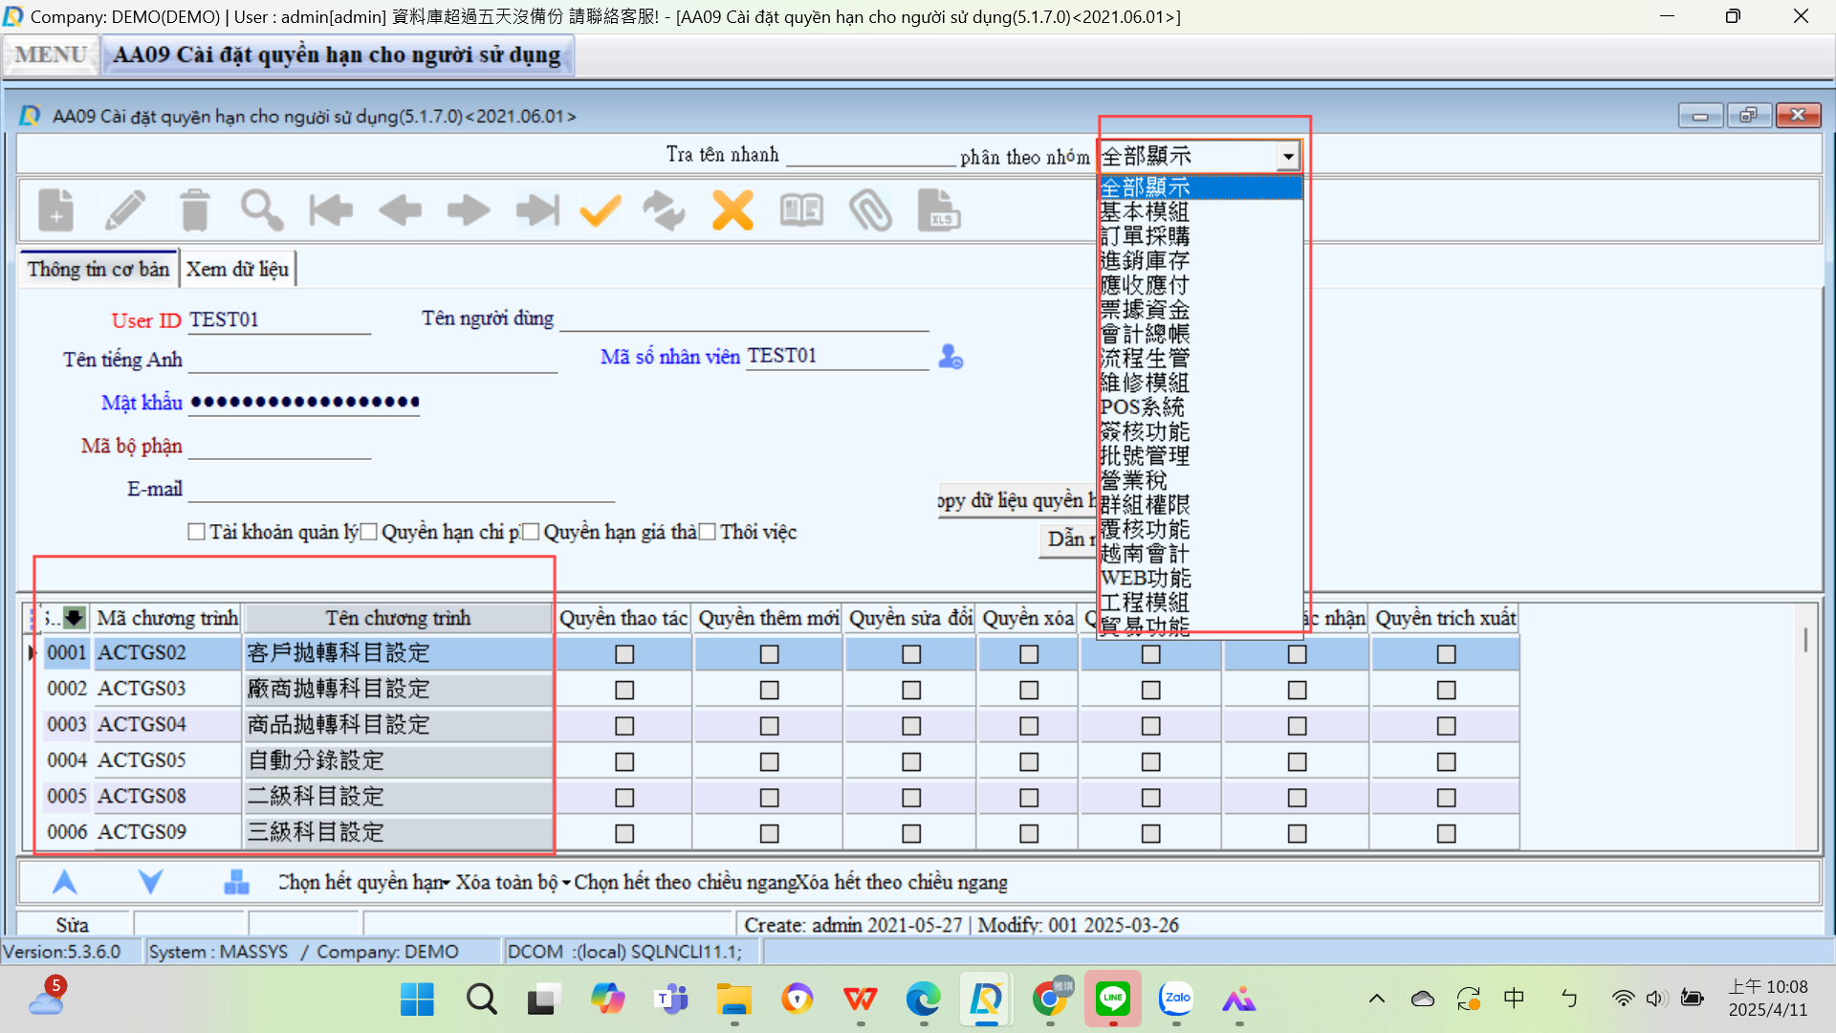Click Copy dữ liệu quyền hạn button
The height and width of the screenshot is (1033, 1836).
pyautogui.click(x=1017, y=500)
